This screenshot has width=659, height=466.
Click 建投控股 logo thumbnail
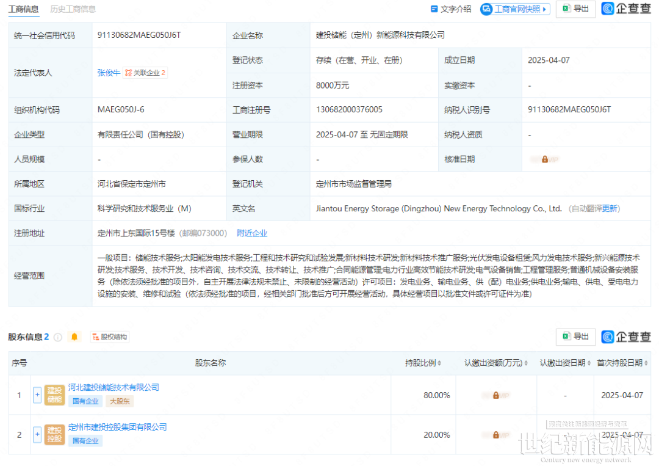[55, 434]
